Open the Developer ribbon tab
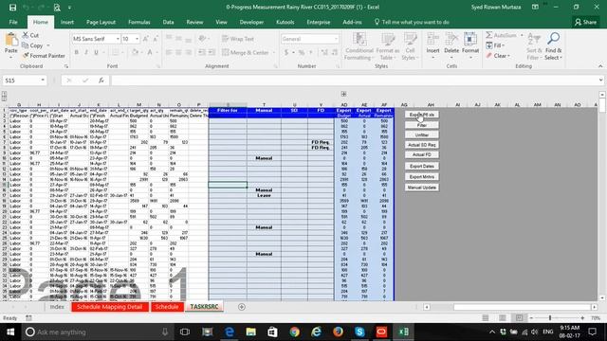This screenshot has height=341, width=607. [251, 22]
